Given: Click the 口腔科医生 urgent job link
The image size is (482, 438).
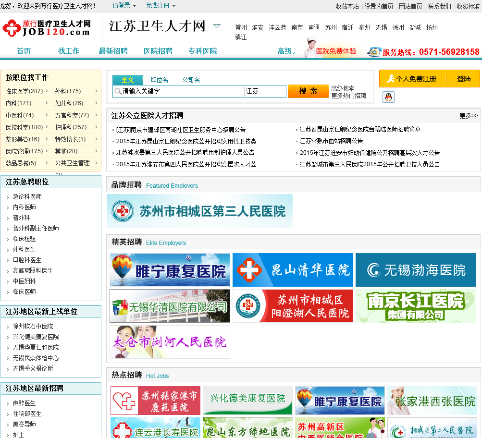Looking at the screenshot, I should (27, 260).
